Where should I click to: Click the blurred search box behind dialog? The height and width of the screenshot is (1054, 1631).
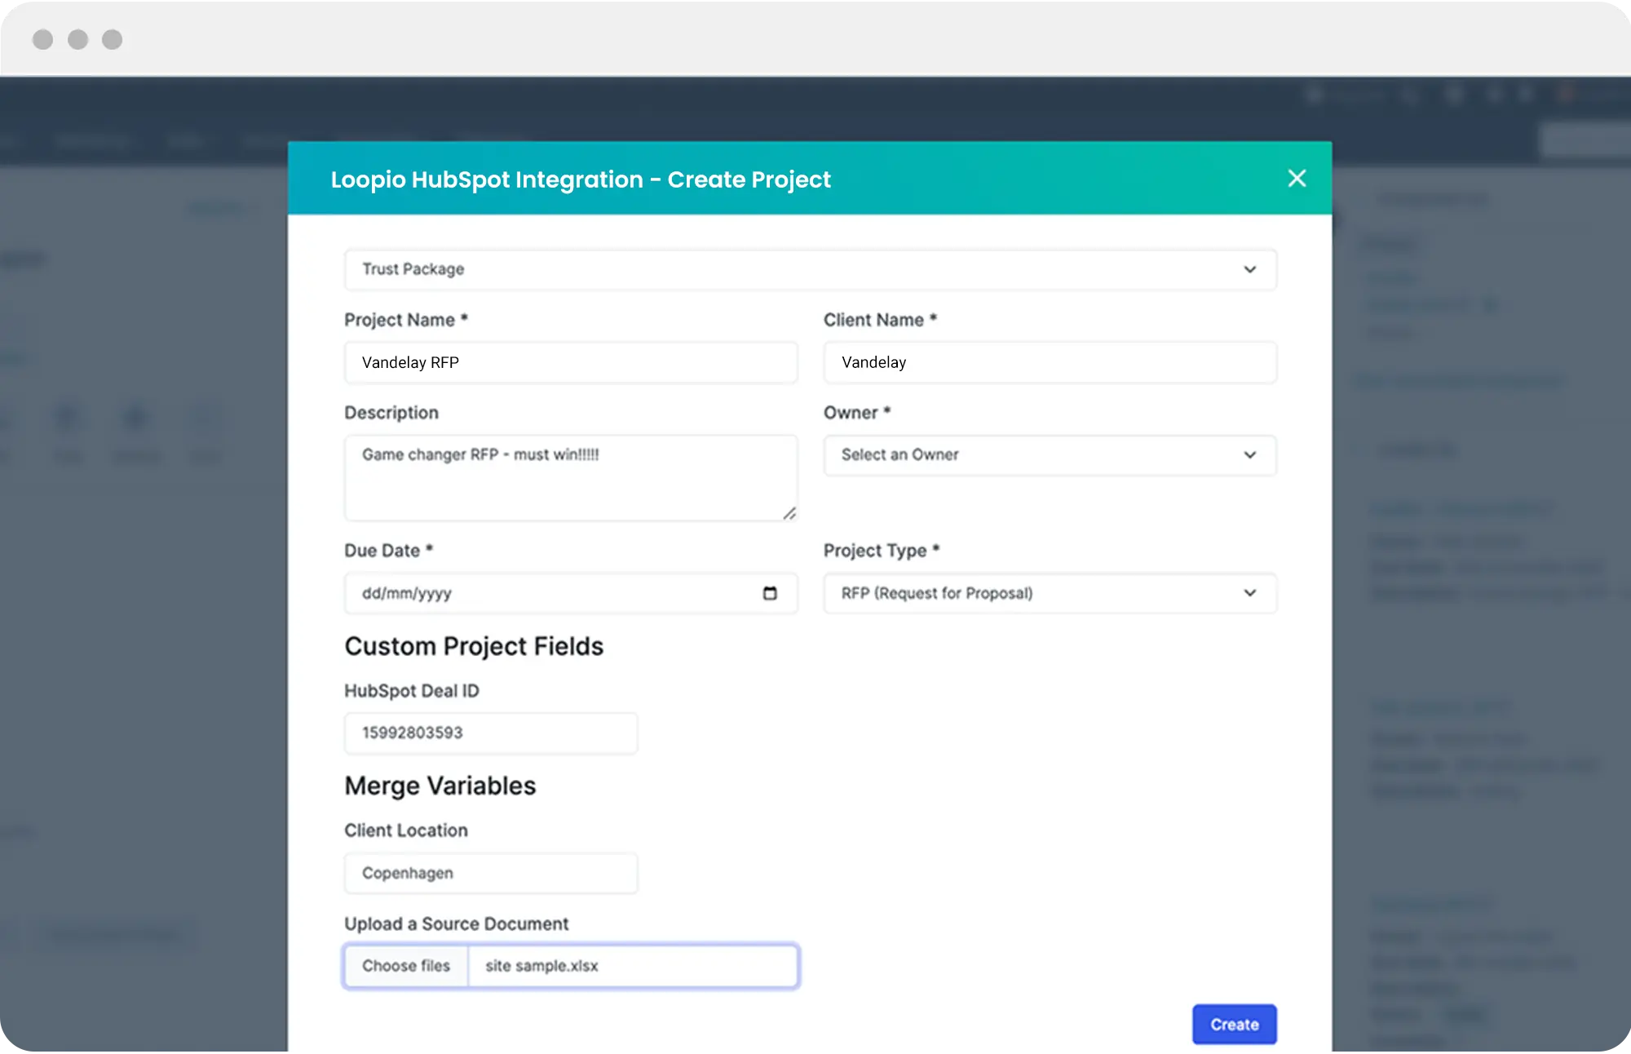1586,141
